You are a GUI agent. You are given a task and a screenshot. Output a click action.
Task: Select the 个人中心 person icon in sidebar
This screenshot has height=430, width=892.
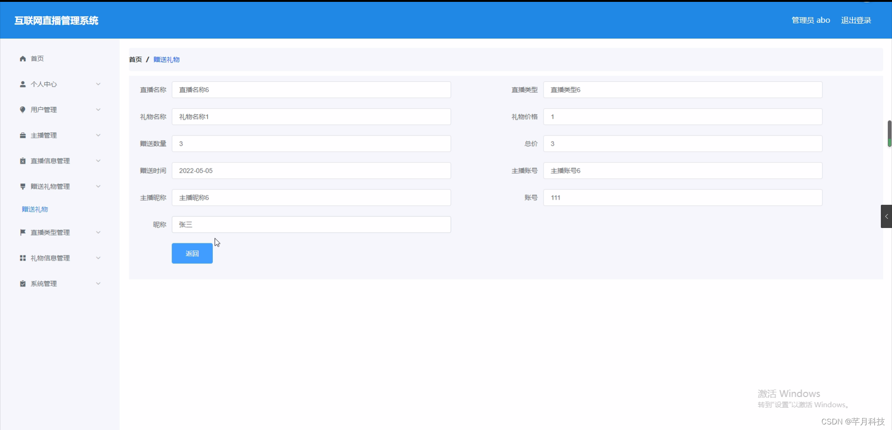click(x=22, y=84)
